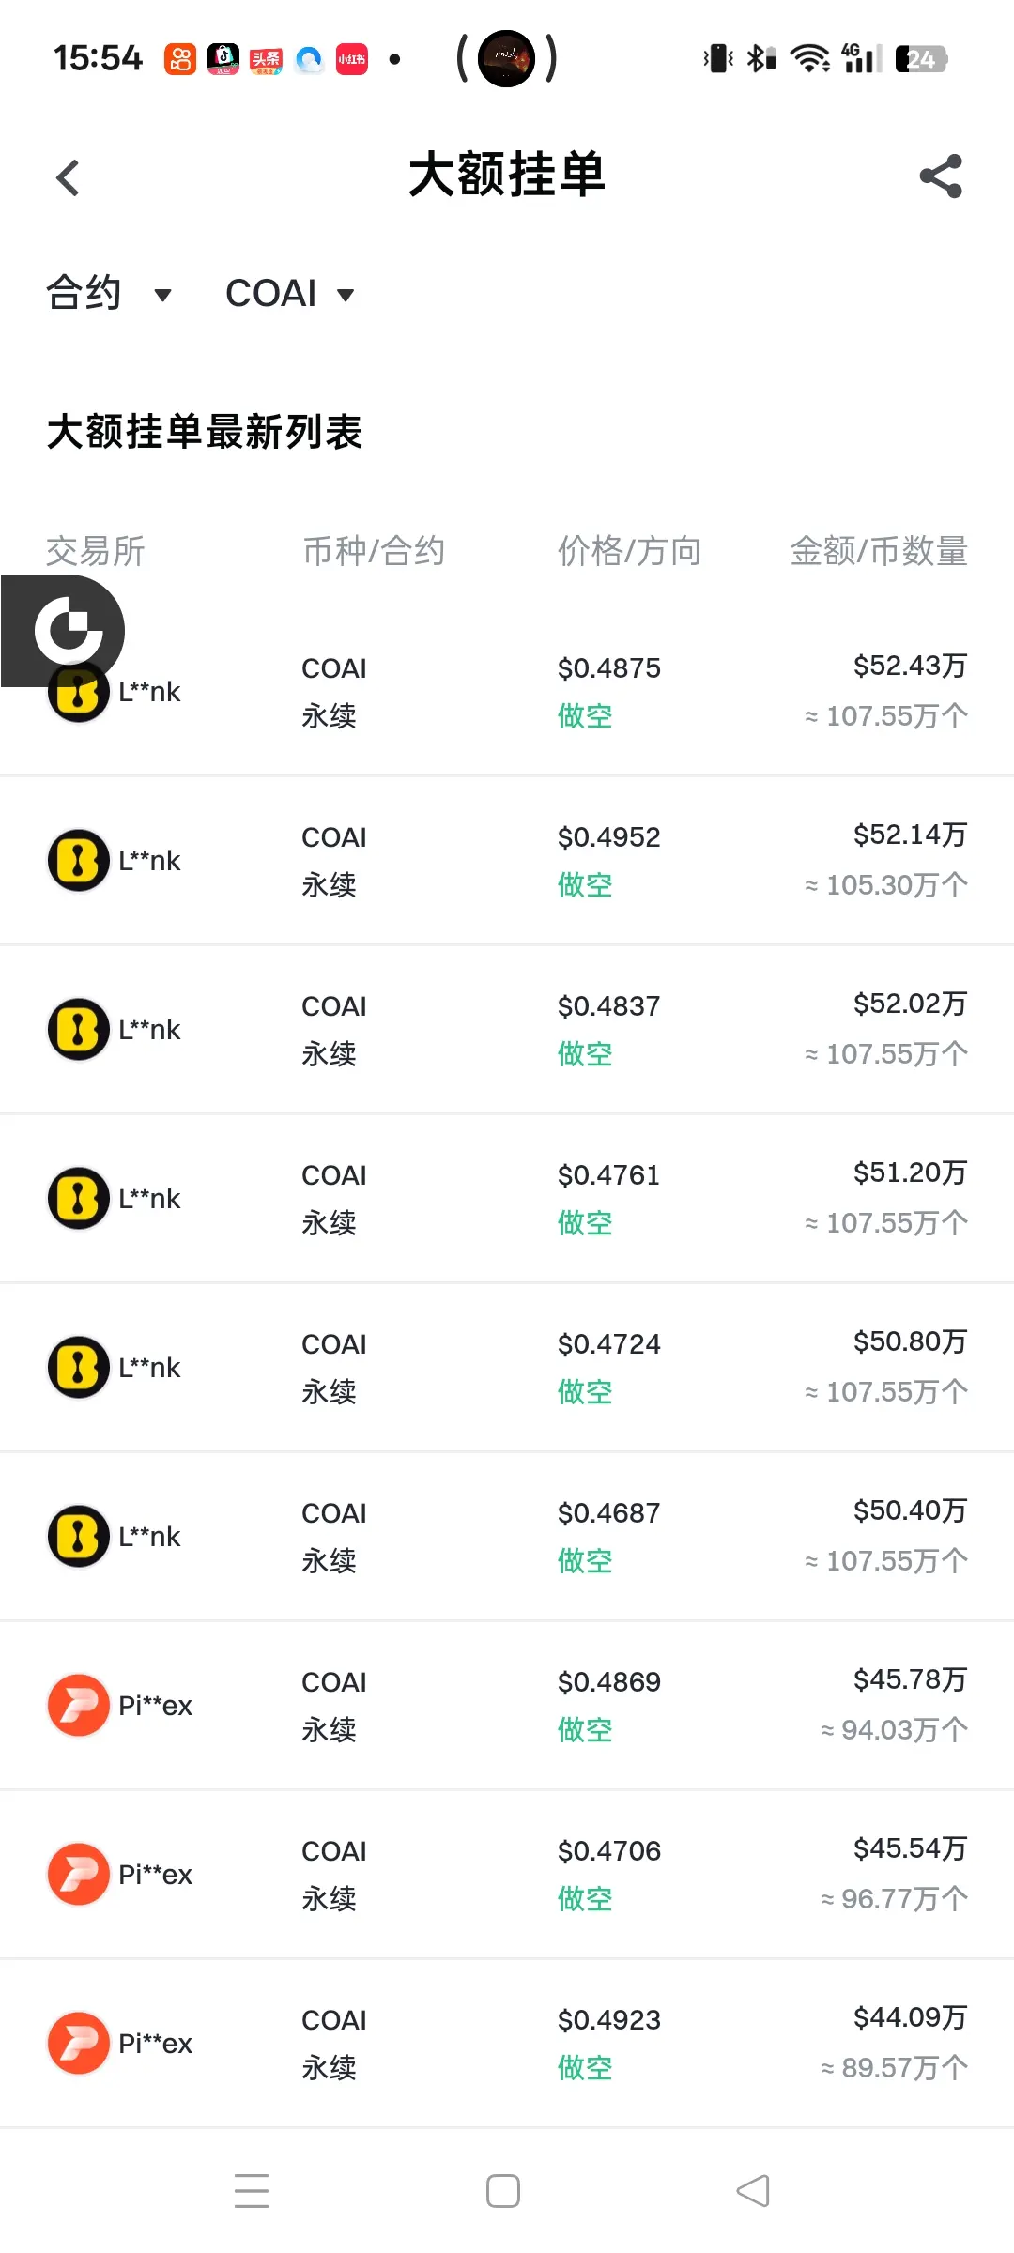Screen dimensions: 1014x2253
Task: Open the $0.4761 L**nk order row
Action: tap(507, 1198)
